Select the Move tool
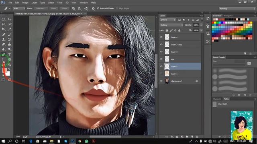 click(10, 19)
